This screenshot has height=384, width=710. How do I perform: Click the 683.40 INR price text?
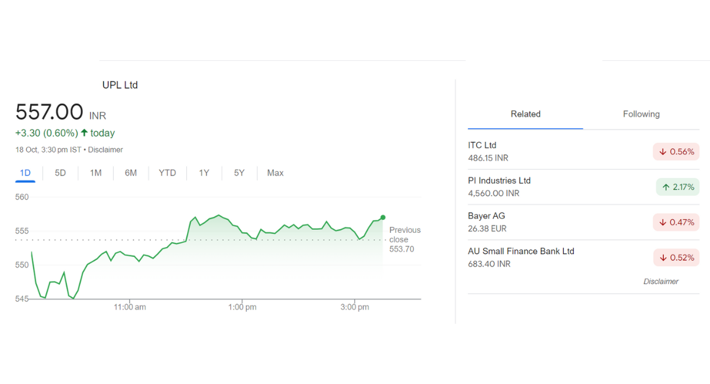(x=489, y=264)
